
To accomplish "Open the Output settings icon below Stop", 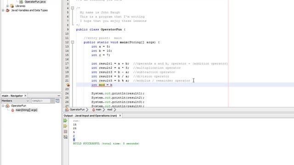I will [x=65, y=137].
